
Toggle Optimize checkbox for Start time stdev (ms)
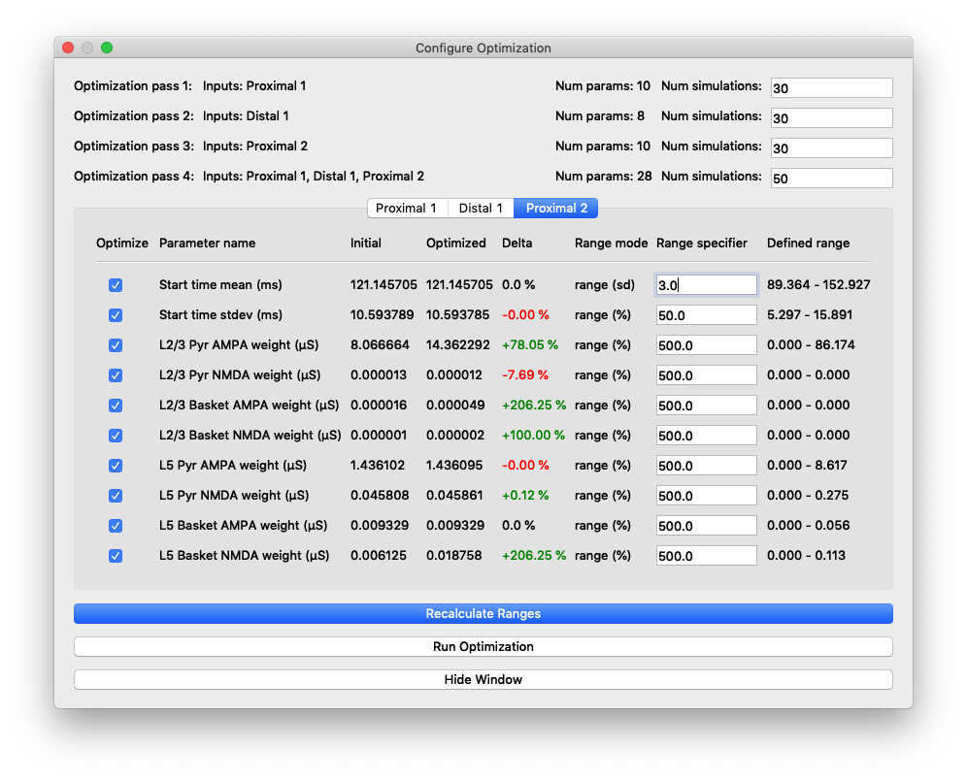116,315
